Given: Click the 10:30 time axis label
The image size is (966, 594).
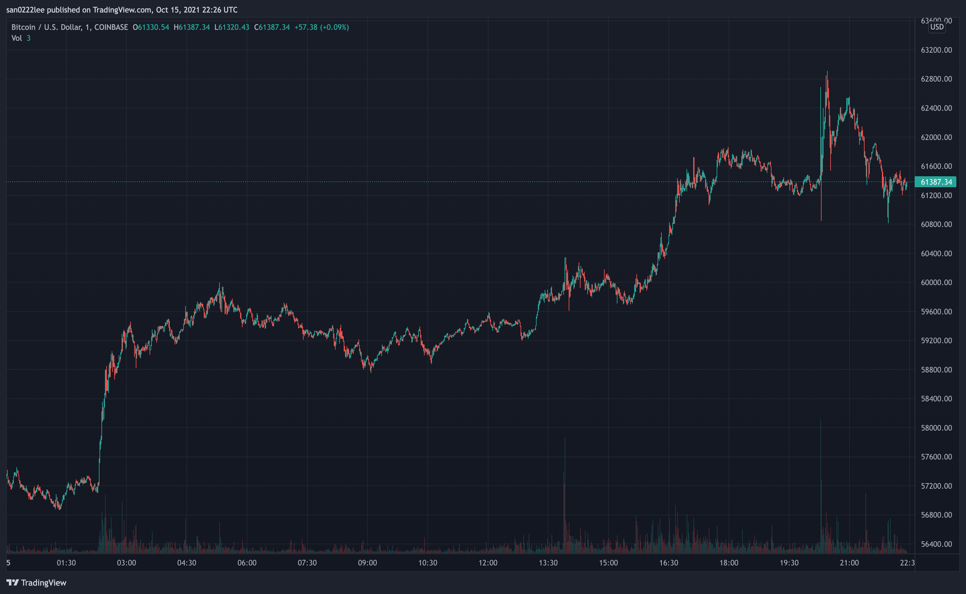Looking at the screenshot, I should [427, 563].
